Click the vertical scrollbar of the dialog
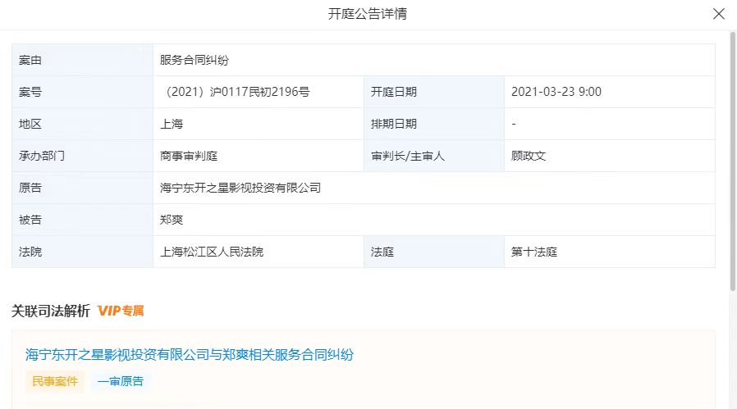This screenshot has height=409, width=737. click(x=732, y=164)
